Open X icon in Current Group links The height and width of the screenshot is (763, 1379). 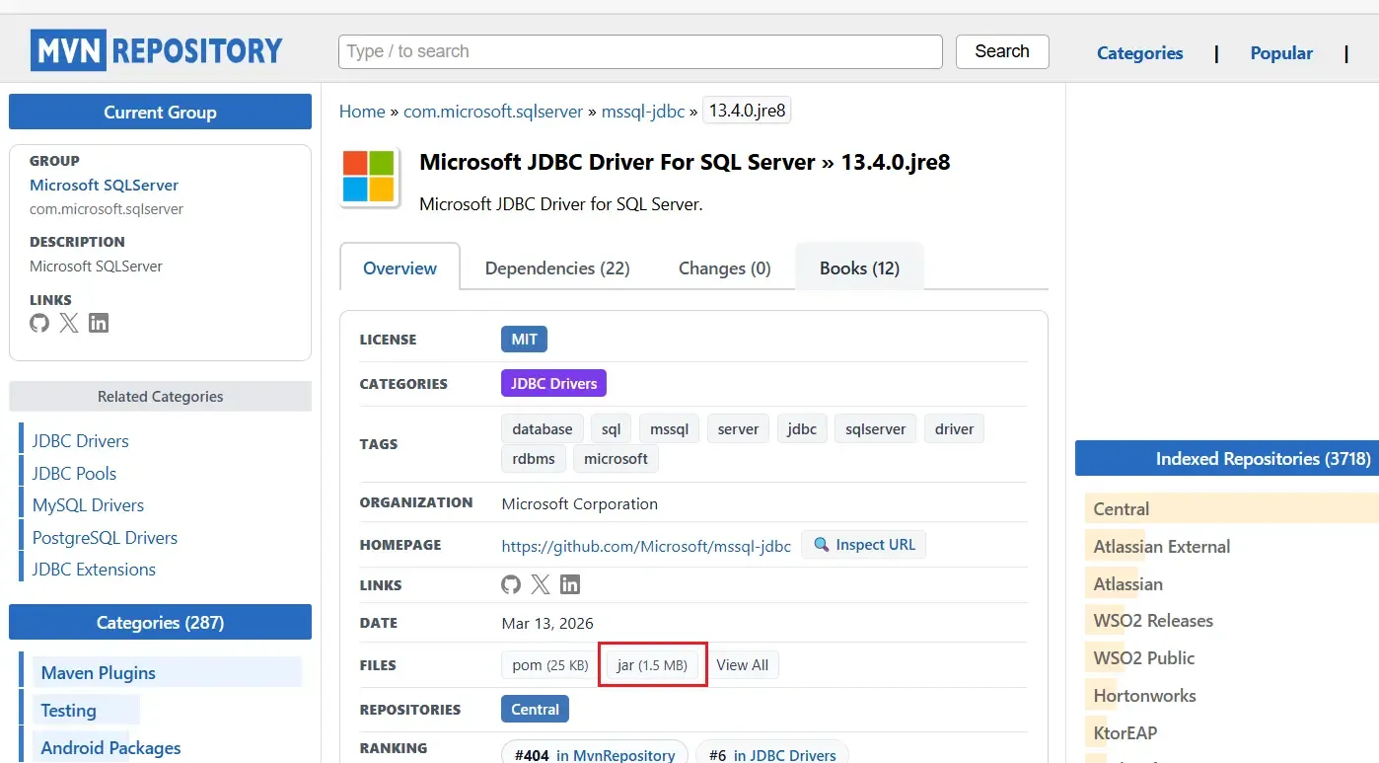click(69, 323)
